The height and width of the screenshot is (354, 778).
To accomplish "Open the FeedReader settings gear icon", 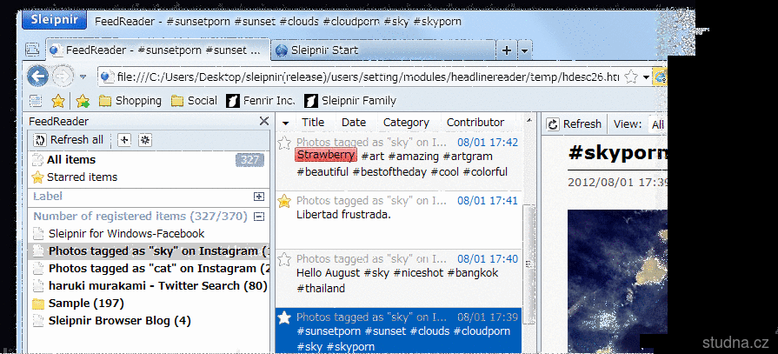I will point(145,141).
